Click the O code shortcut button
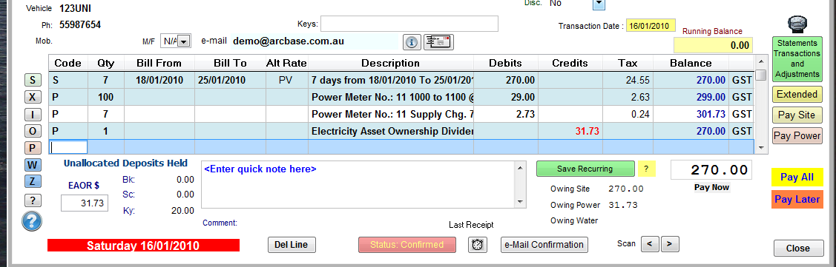The image size is (836, 267). coord(33,132)
